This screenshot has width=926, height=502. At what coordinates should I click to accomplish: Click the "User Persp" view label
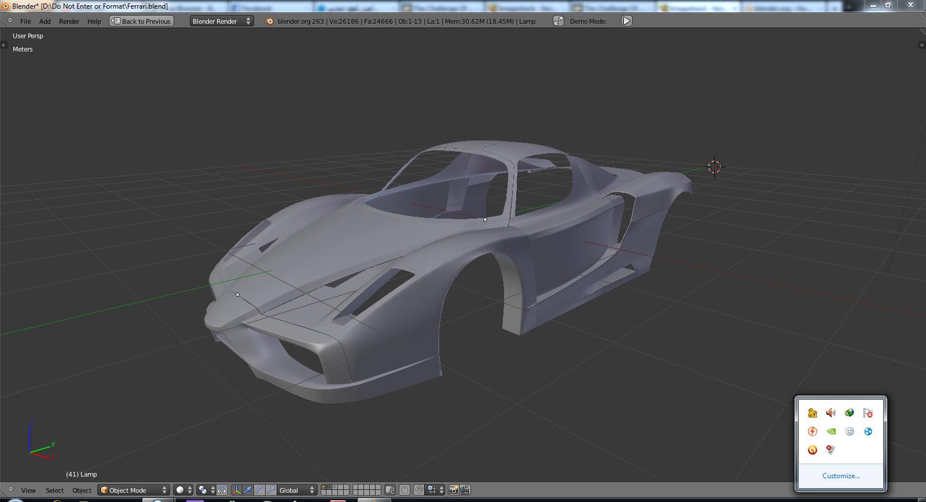[x=28, y=36]
